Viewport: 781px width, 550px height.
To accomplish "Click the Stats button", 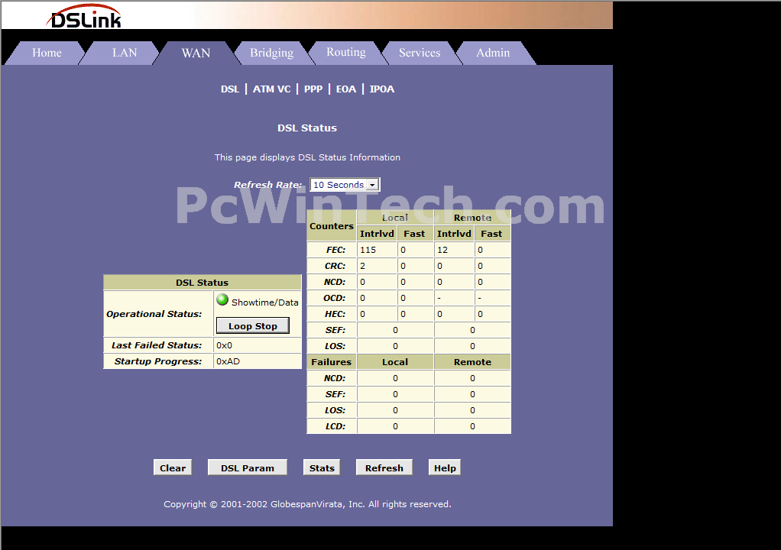I will click(x=322, y=467).
